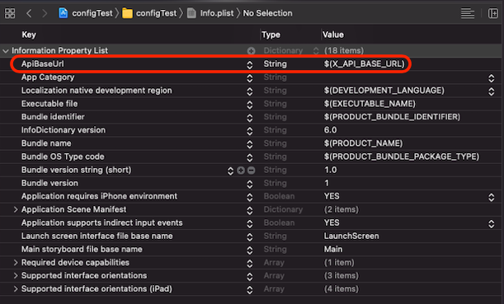
Task: Toggle YES dropdown for Application requires iPhone environment
Action: [x=491, y=197]
